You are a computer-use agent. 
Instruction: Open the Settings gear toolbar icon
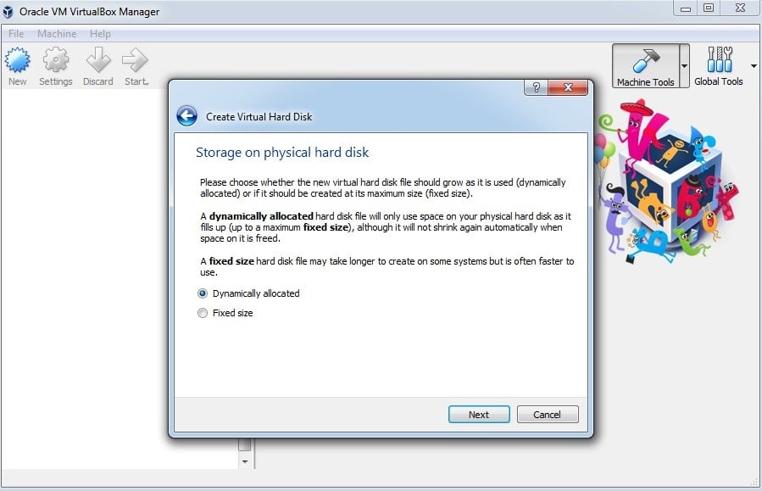[x=56, y=60]
